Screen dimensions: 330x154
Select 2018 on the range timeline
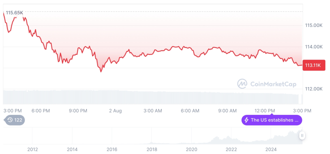(152, 149)
